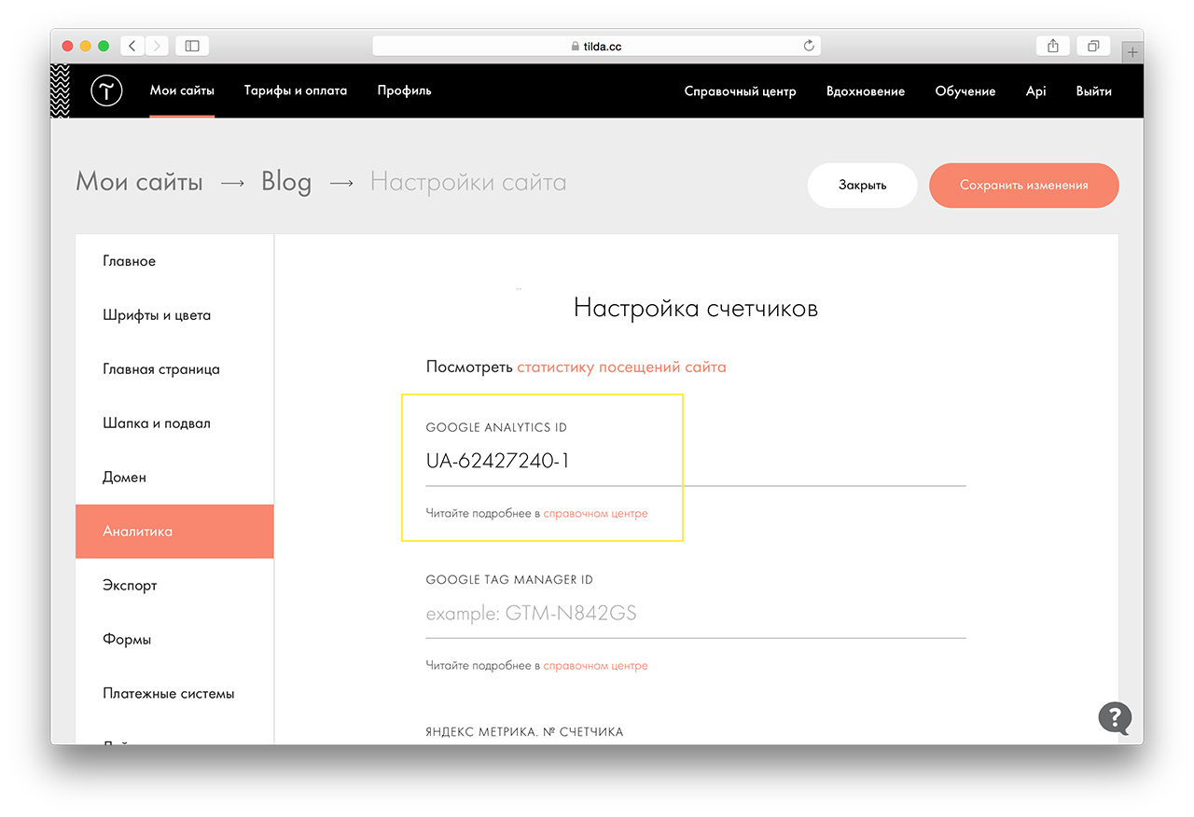The image size is (1194, 817).
Task: Toggle the Safari sidebar button
Action: tap(192, 46)
